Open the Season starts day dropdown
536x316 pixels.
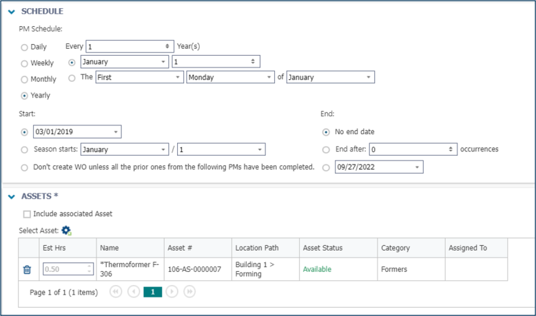(x=221, y=149)
